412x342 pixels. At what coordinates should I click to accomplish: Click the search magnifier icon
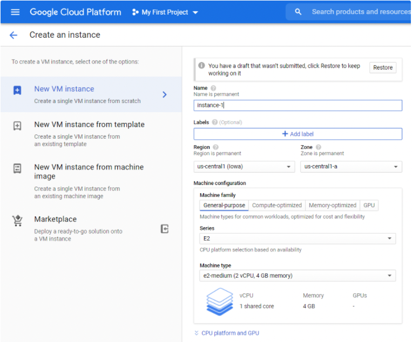[298, 12]
